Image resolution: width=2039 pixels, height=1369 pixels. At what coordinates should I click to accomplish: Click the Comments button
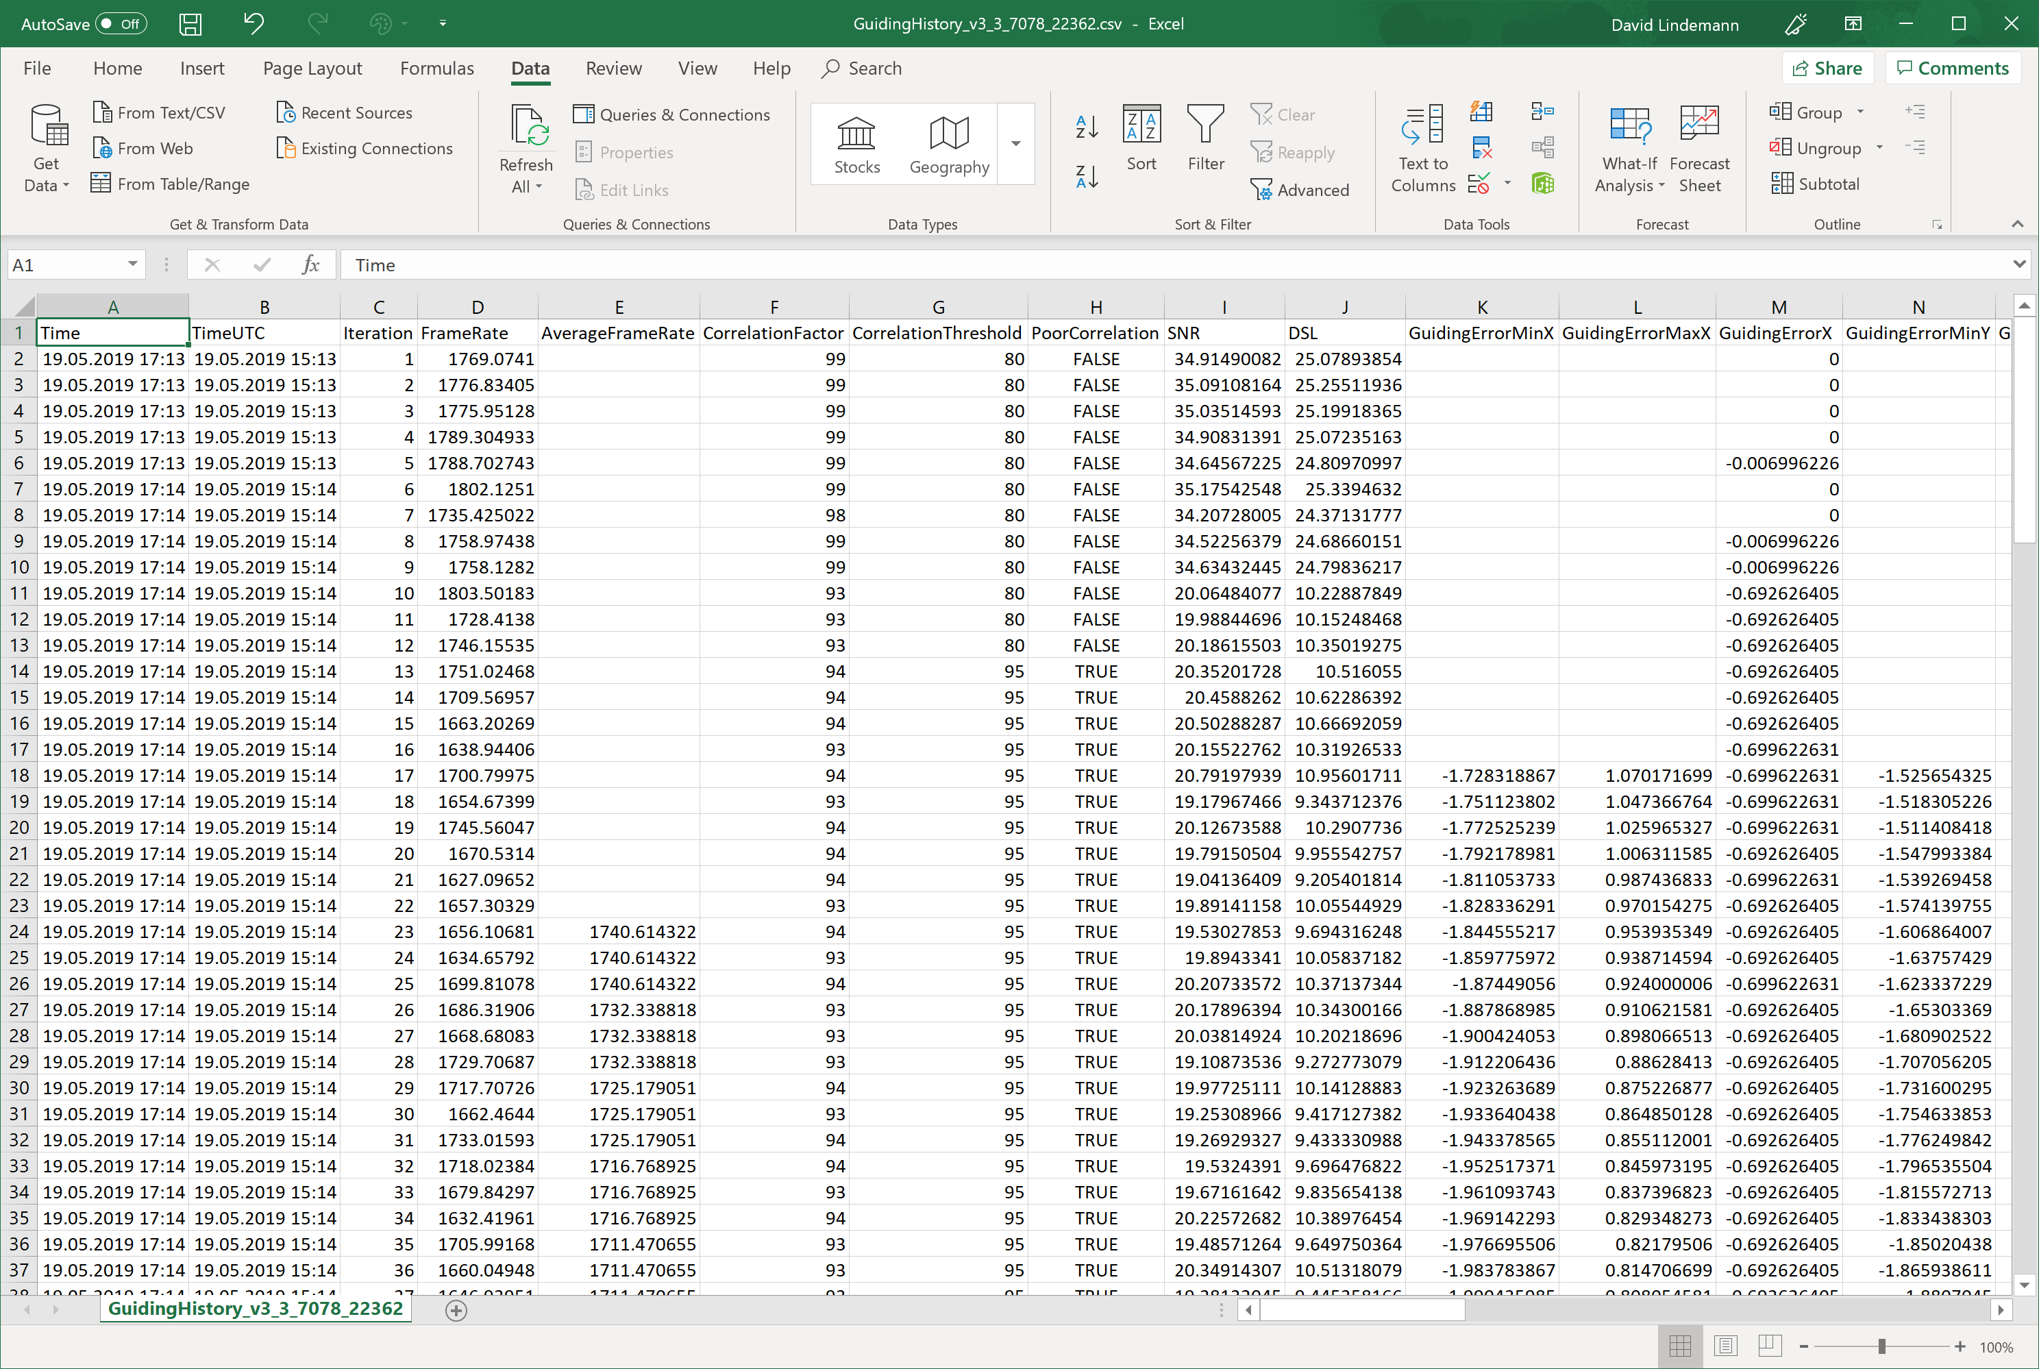coord(1953,68)
